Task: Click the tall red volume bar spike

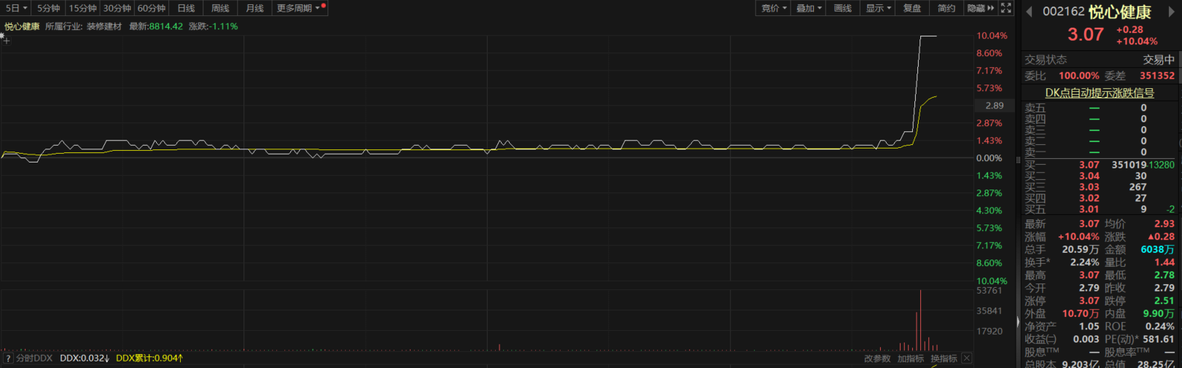Action: (x=920, y=321)
